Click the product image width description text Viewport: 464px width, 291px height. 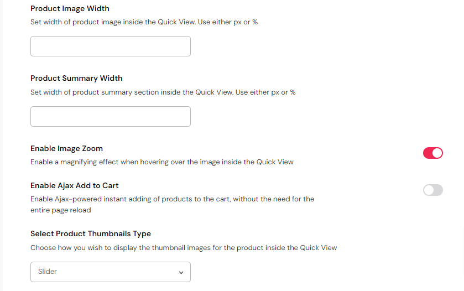click(x=144, y=22)
